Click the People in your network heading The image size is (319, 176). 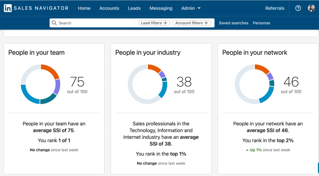[x=255, y=52]
